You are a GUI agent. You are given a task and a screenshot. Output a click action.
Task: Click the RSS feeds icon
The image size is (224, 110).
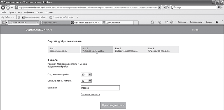[160, 22]
